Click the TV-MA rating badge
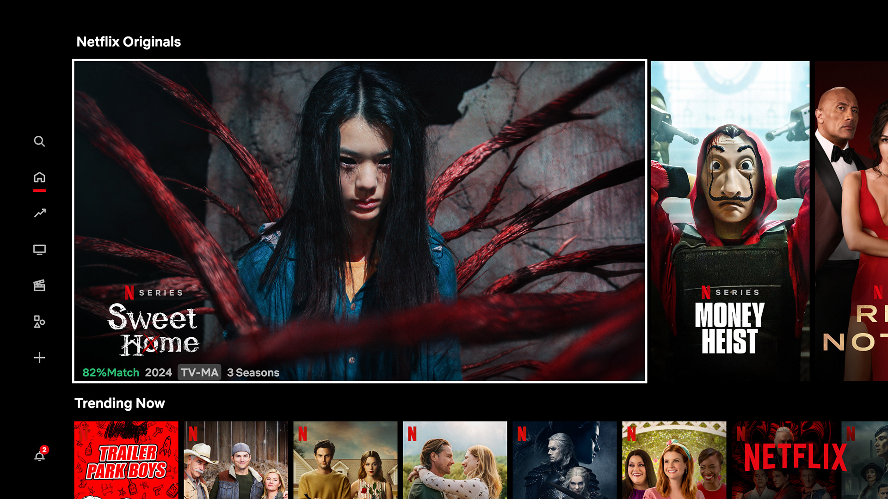Image resolution: width=888 pixels, height=499 pixels. 199,372
